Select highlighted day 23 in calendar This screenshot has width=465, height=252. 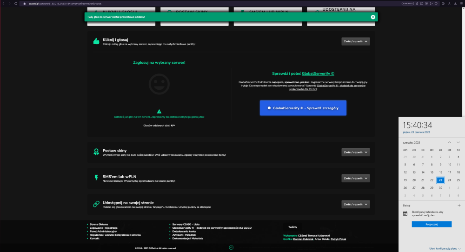tap(440, 180)
